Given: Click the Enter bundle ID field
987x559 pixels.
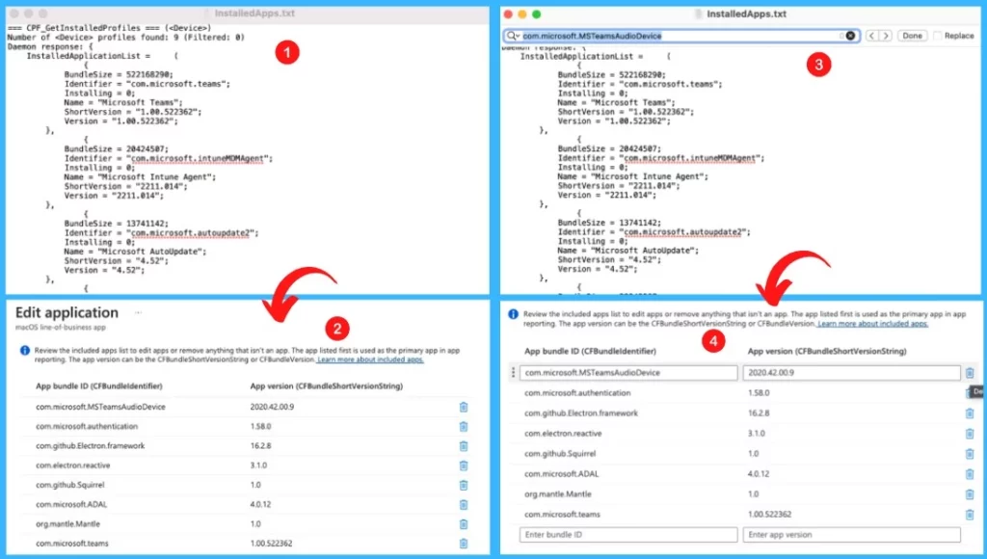Looking at the screenshot, I should pos(628,535).
